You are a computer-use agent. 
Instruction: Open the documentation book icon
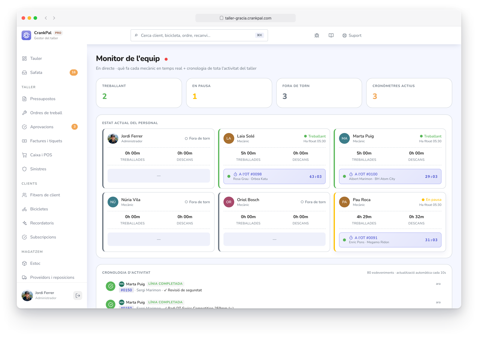[331, 36]
